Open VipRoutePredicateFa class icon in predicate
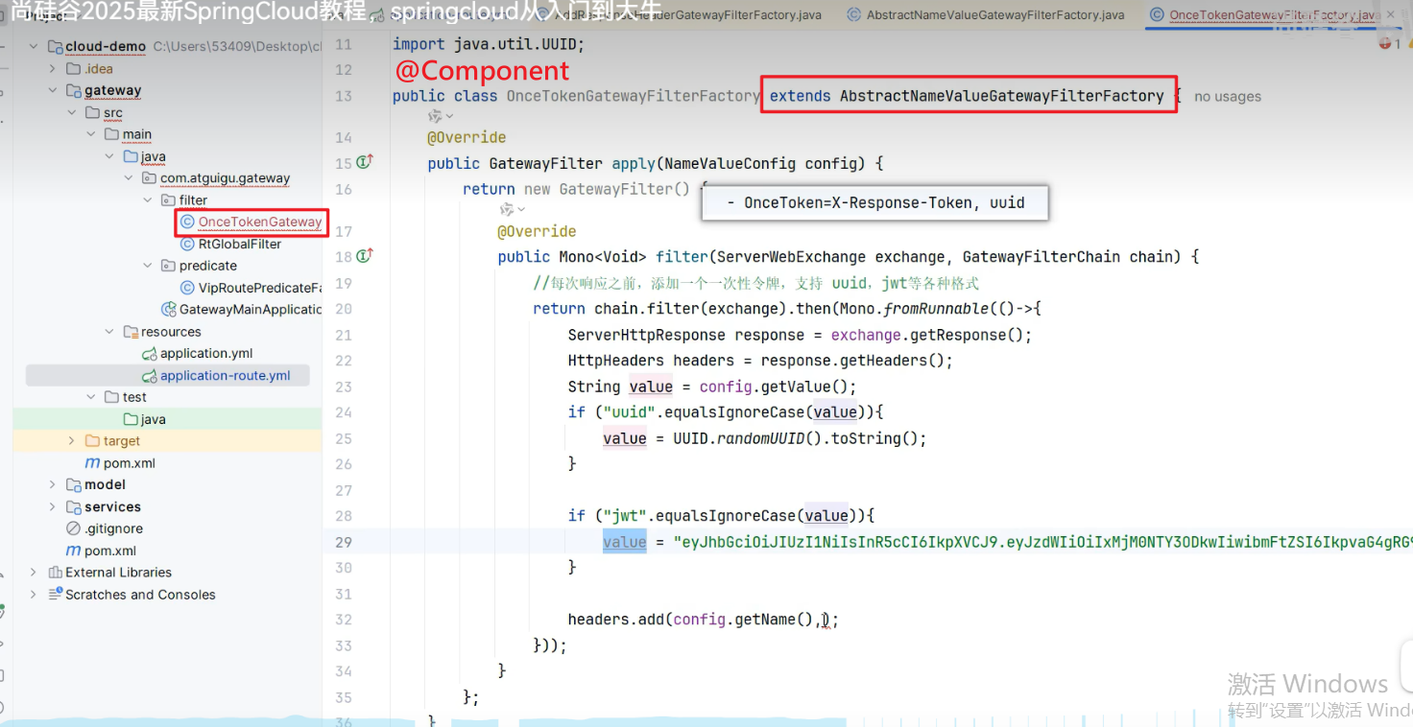This screenshot has height=727, width=1413. 187,288
